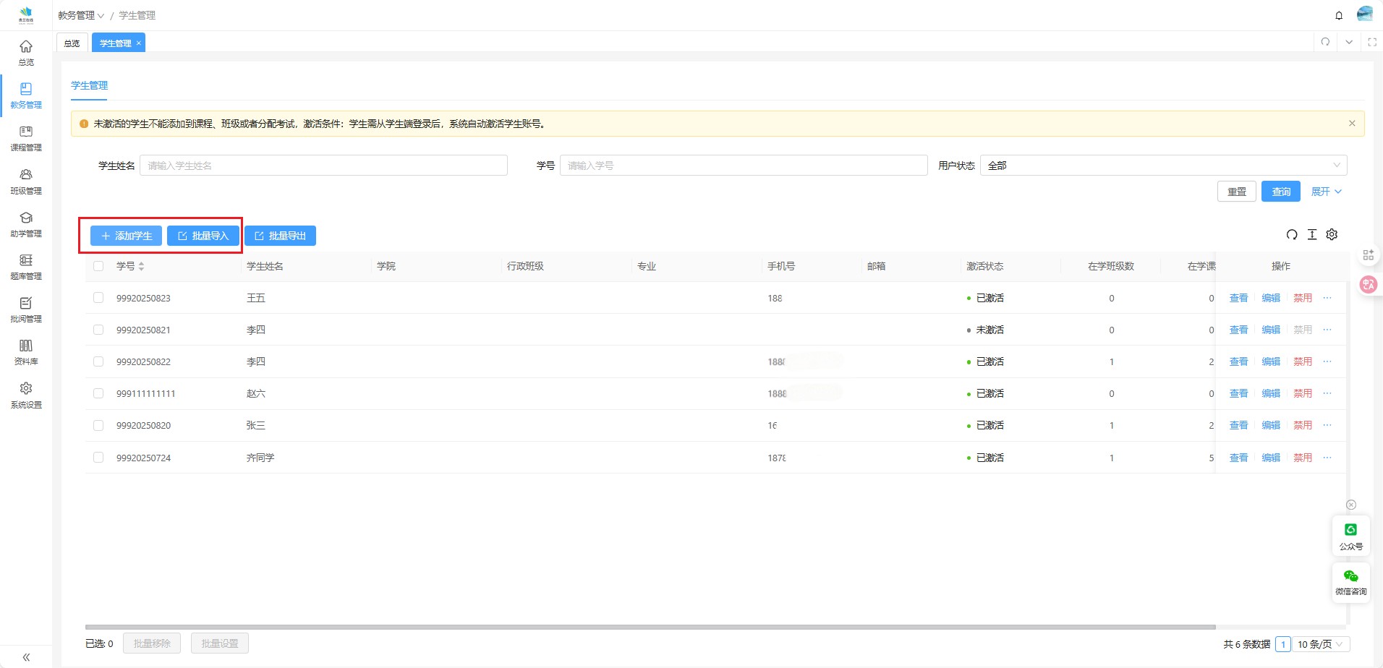Refresh the student table with reload icon
This screenshot has width=1383, height=668.
(x=1292, y=234)
